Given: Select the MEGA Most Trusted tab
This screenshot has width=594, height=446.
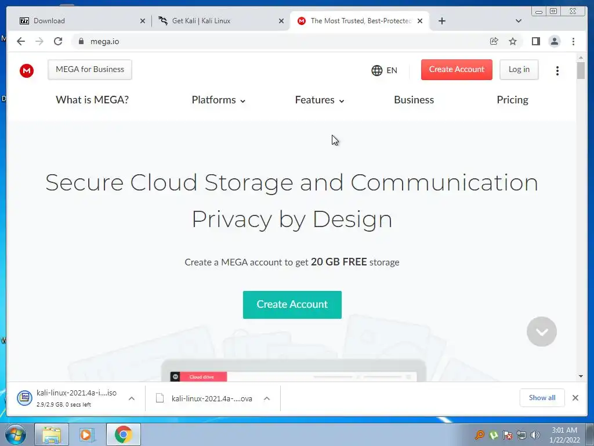Looking at the screenshot, I should [x=359, y=21].
